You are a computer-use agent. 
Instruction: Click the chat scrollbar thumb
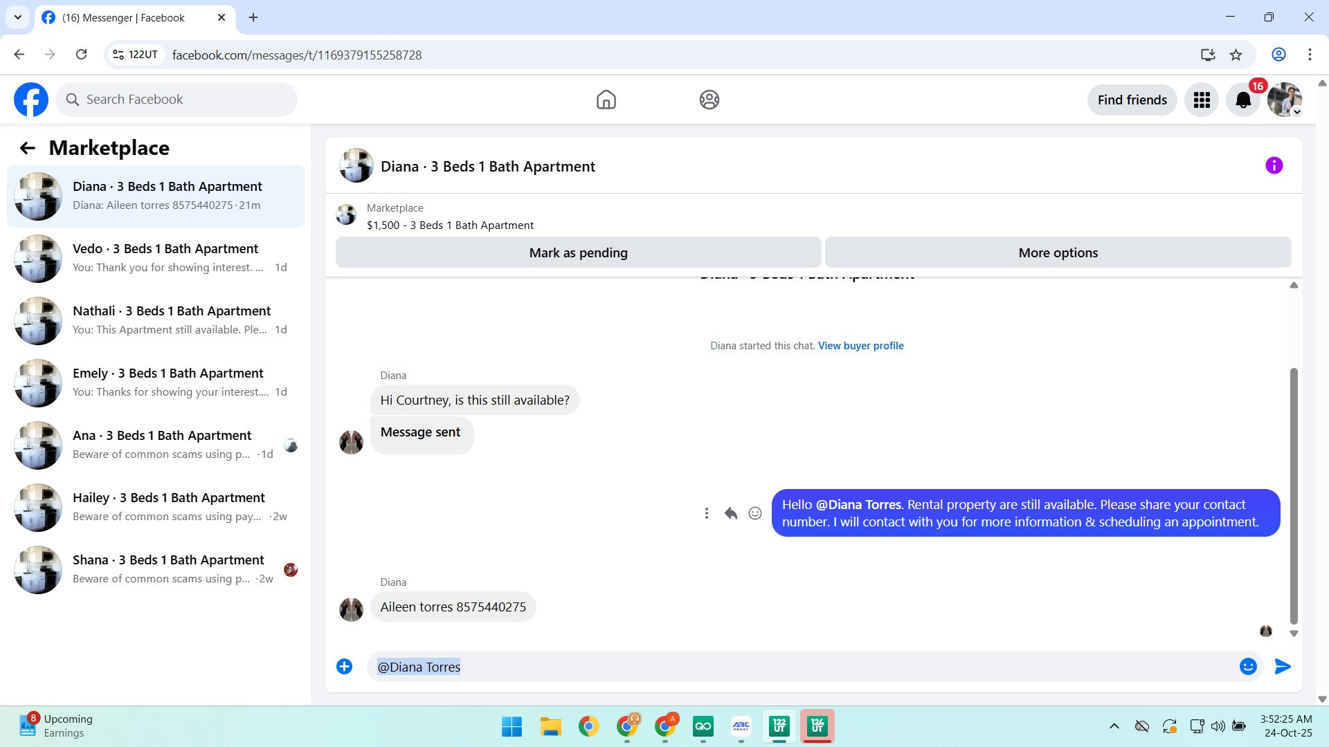click(1294, 496)
